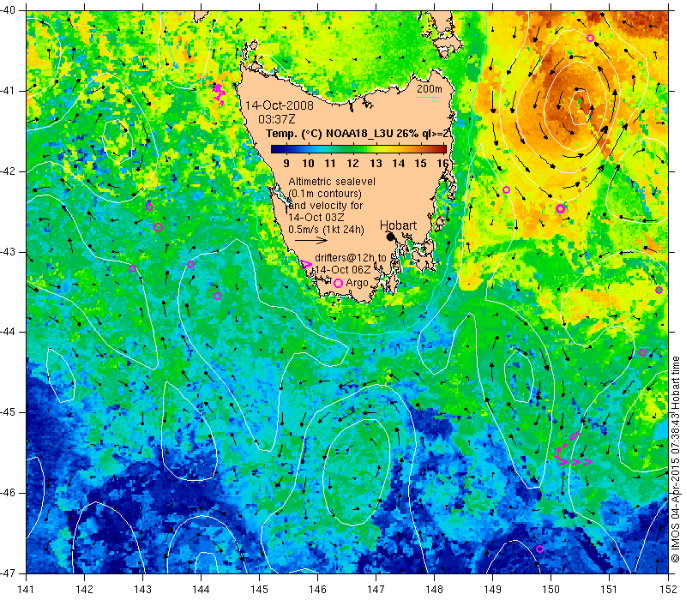Click longitude axis label '146'
Screen dimensions: 686x600
317,590
